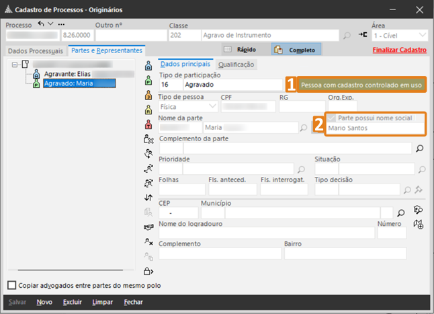The height and width of the screenshot is (314, 434).
Task: Select Agravante: Elias in the parties tree
Action: tap(67, 74)
